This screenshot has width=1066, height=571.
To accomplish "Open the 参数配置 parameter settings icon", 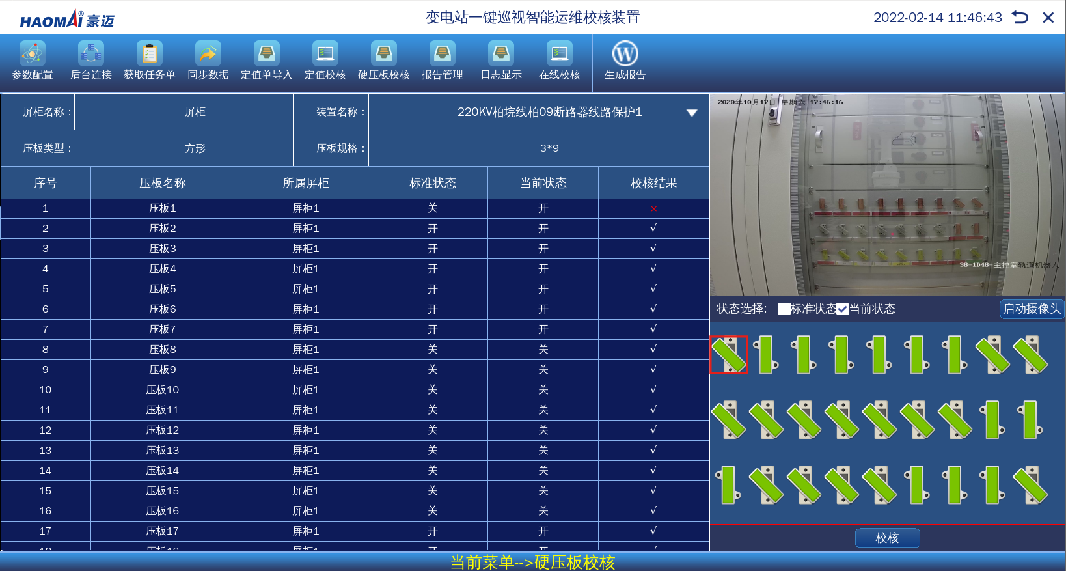I will tap(32, 55).
